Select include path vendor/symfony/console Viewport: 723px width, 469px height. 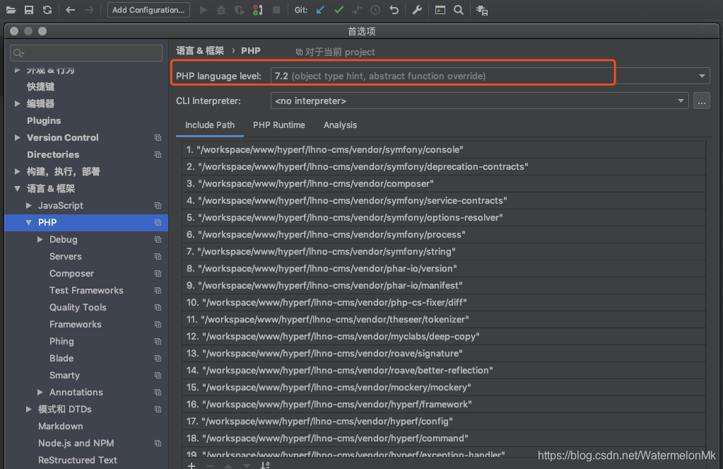444,149
